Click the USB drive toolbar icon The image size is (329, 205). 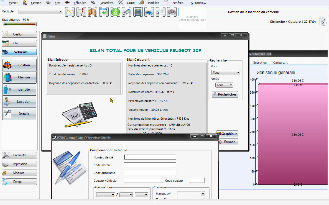(127, 12)
